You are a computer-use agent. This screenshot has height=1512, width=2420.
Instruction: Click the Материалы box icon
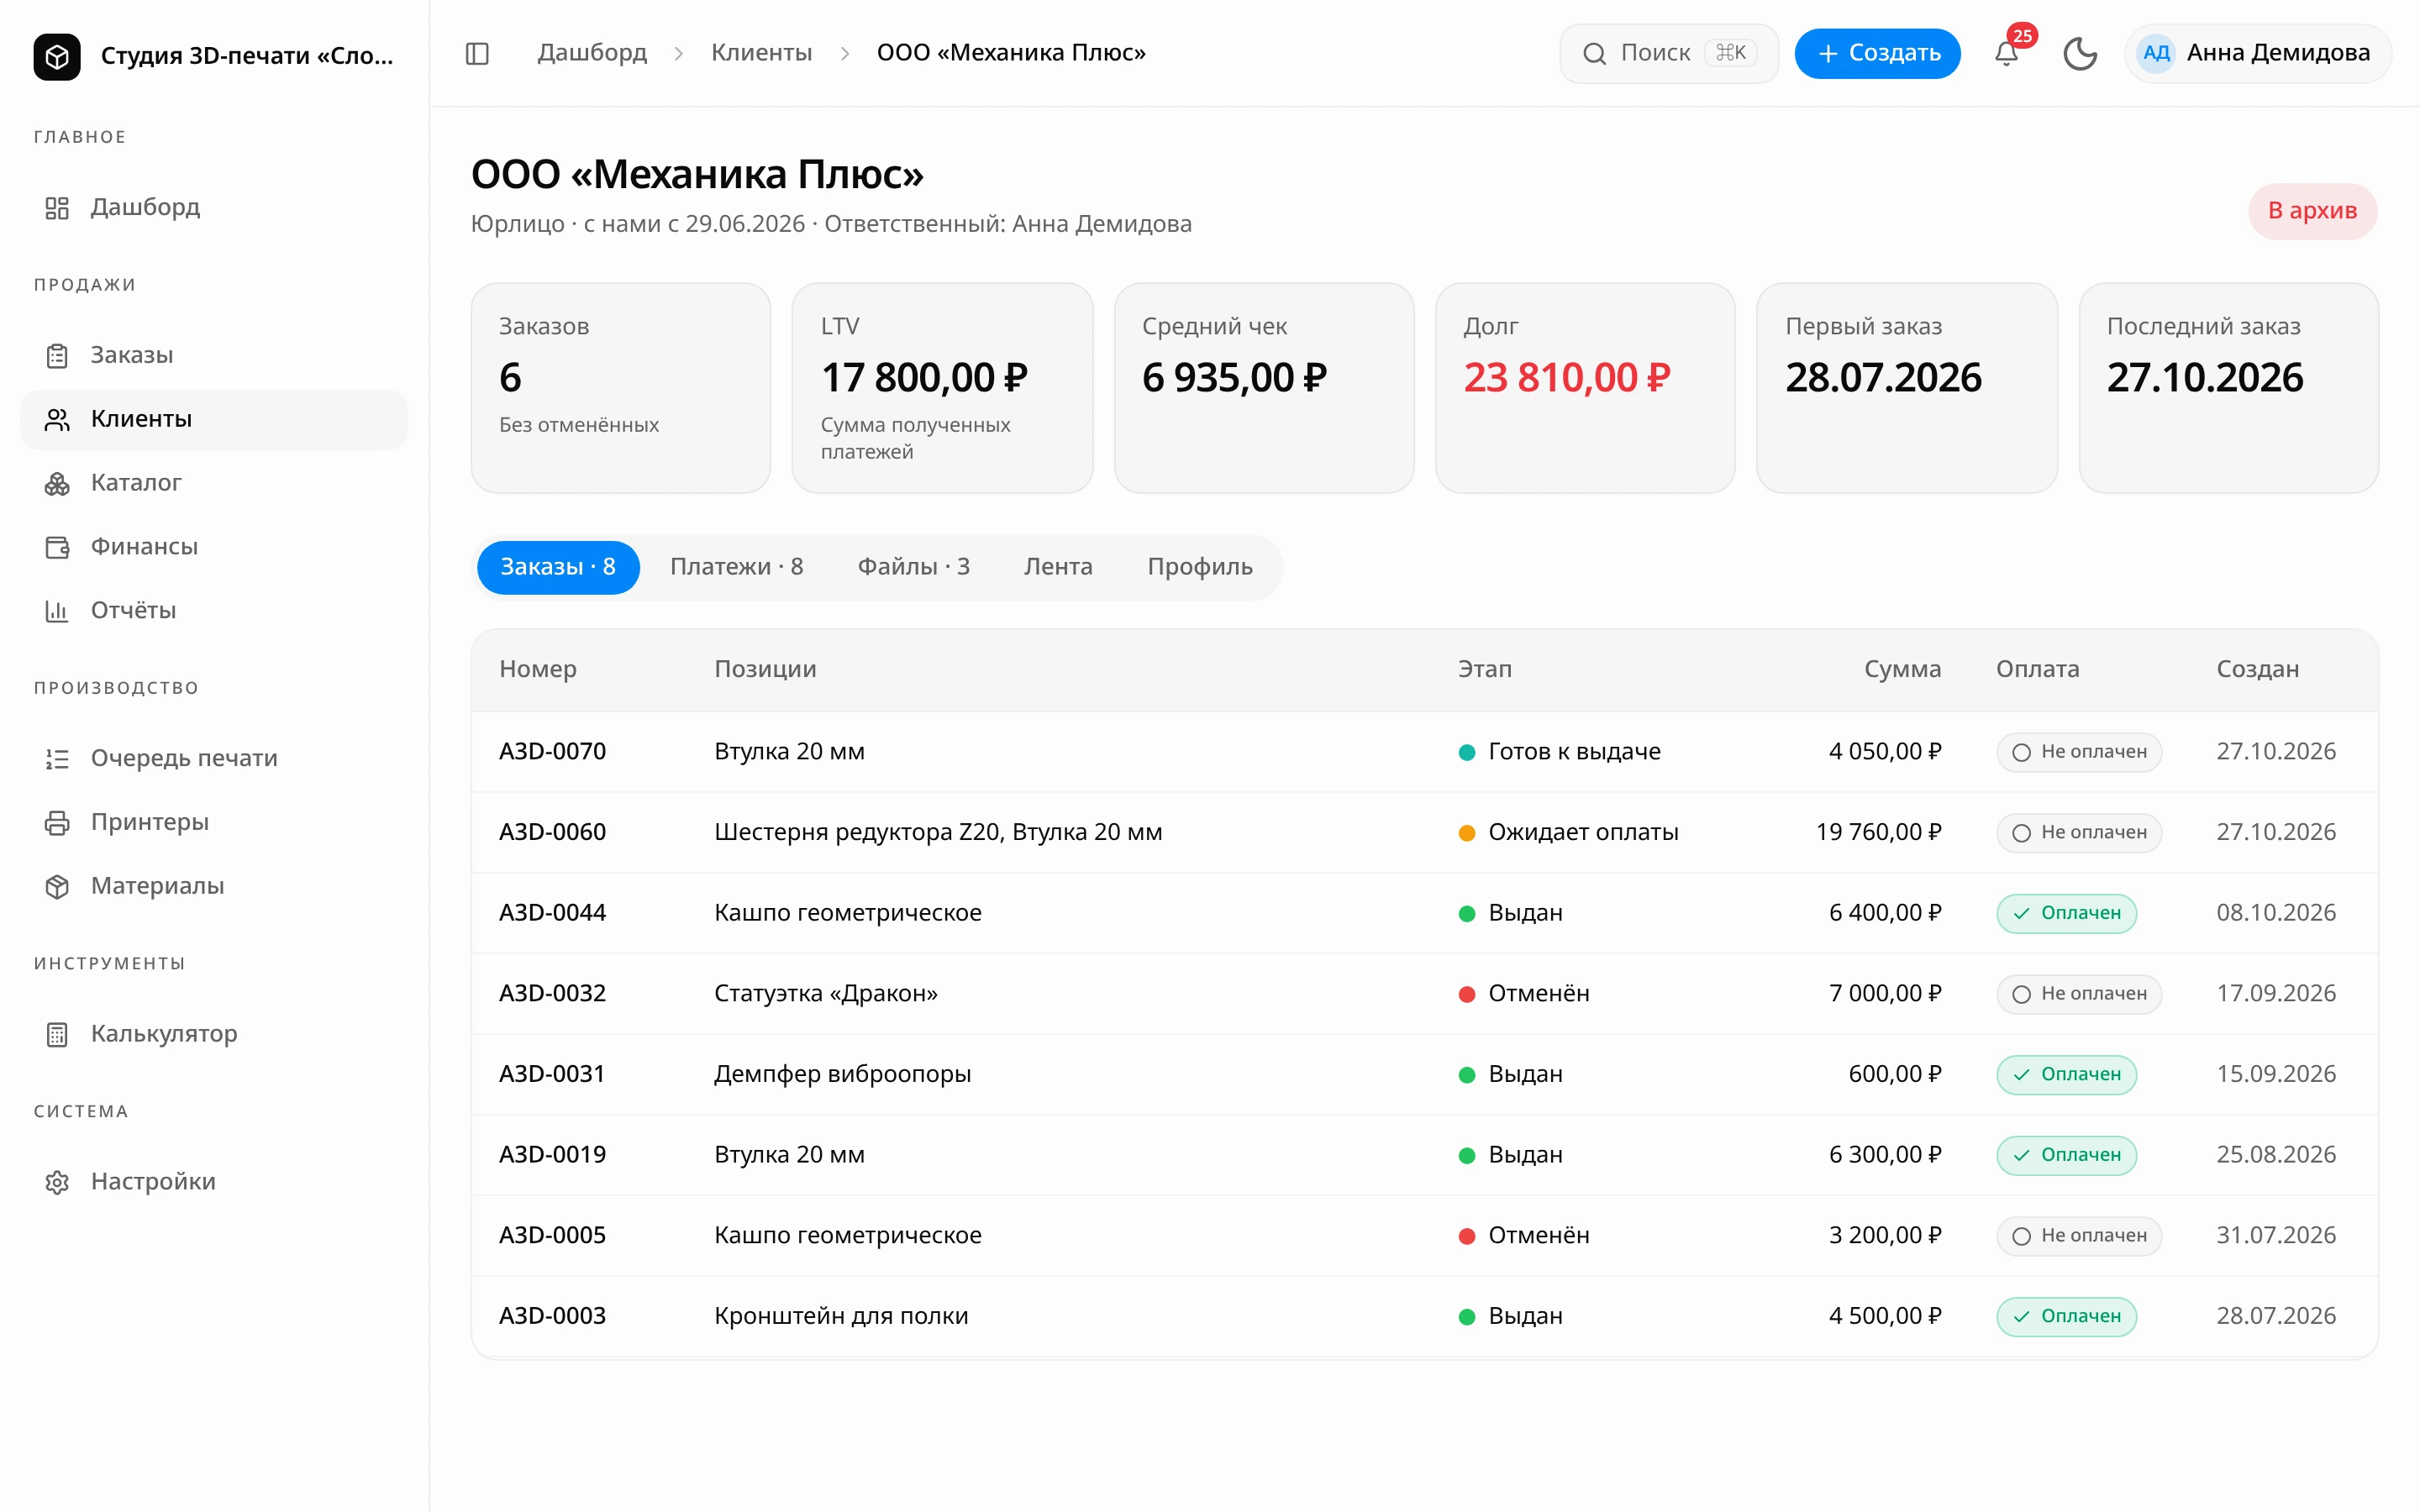[x=57, y=887]
